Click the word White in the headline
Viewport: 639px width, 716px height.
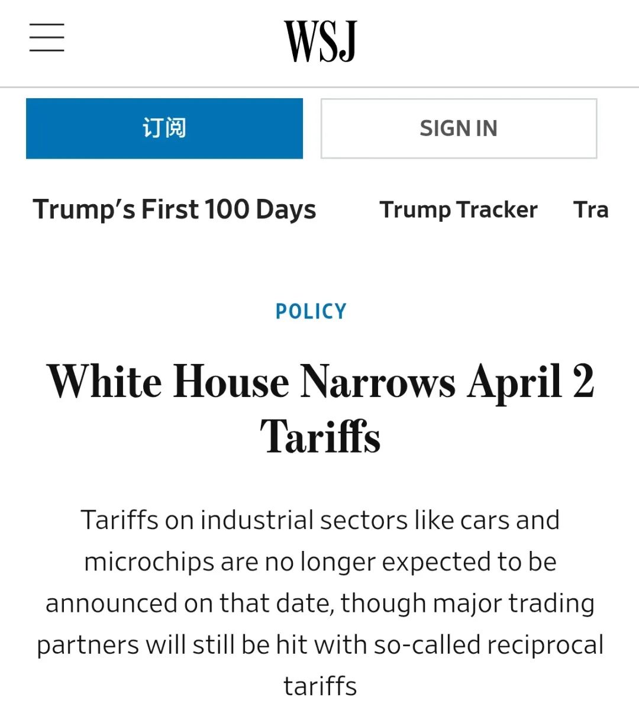(x=104, y=382)
